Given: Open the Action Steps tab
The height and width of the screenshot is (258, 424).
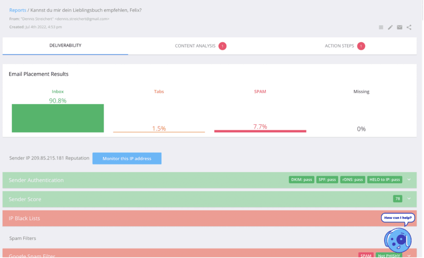Looking at the screenshot, I should (x=339, y=46).
